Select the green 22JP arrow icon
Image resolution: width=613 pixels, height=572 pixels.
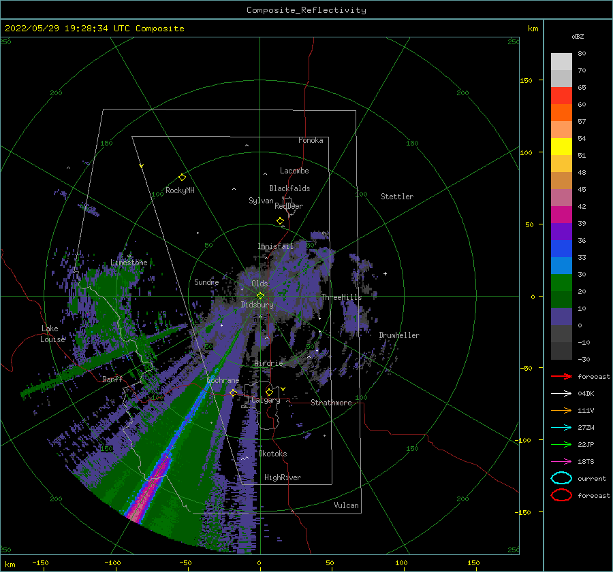561,444
